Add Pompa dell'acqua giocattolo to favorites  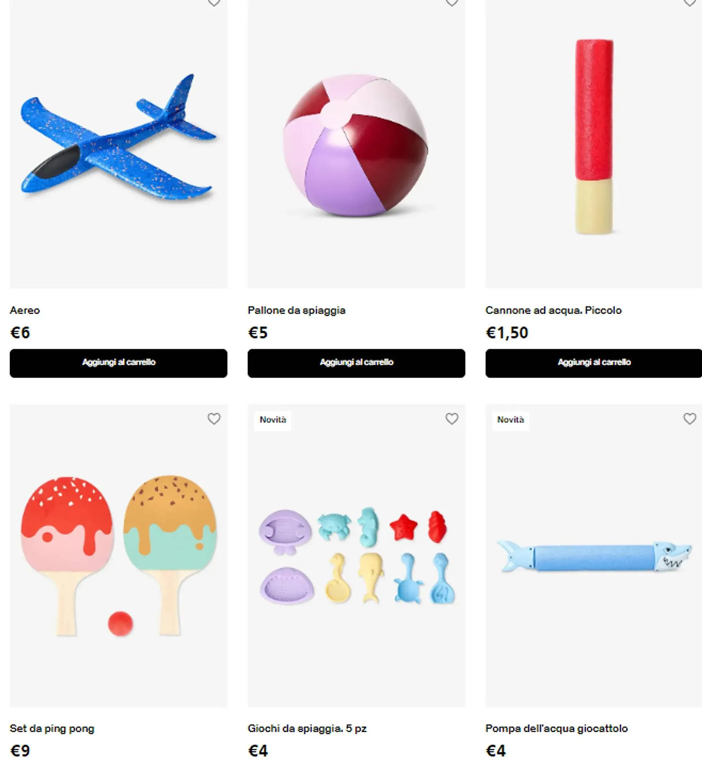pos(689,419)
